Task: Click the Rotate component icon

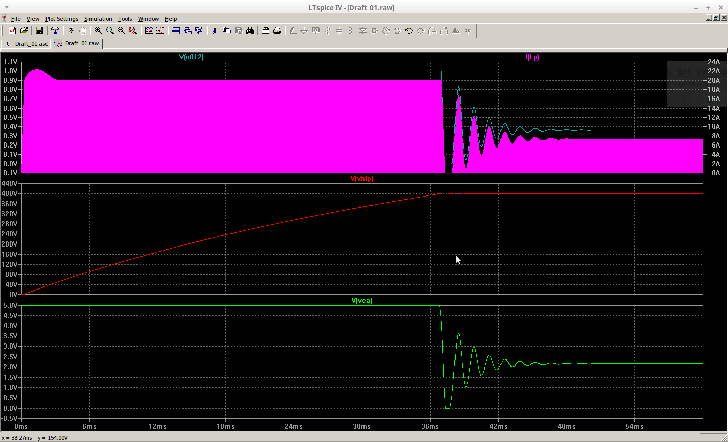Action: click(x=432, y=31)
